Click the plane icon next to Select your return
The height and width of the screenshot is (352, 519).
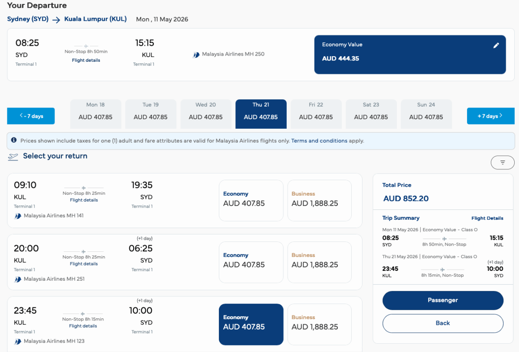coord(13,157)
